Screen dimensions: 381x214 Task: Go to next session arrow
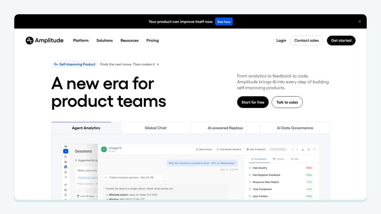297,149
